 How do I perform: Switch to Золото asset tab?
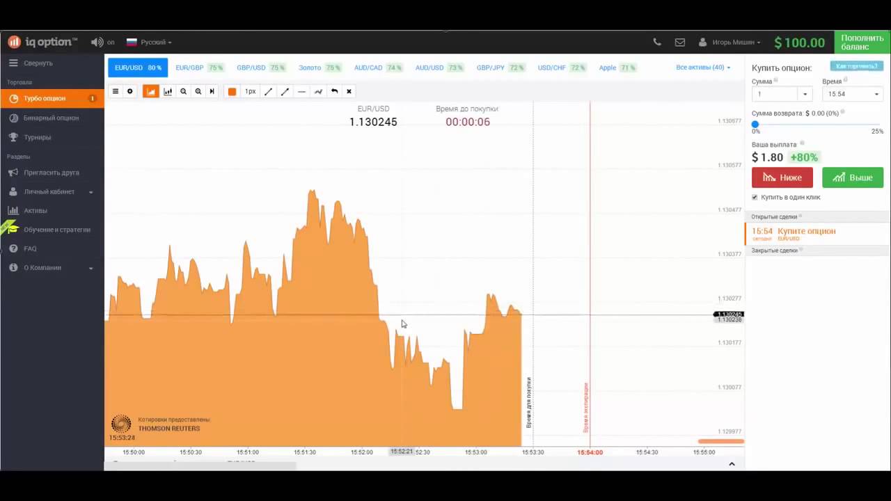click(320, 67)
